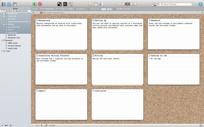Click the red Trash toolbar icon
Screen dimensions: 204x127
click(x=40, y=4)
